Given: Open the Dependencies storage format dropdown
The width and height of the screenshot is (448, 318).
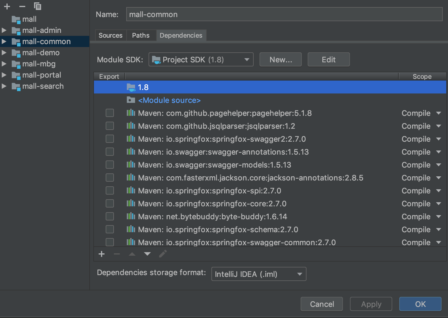Looking at the screenshot, I should [258, 274].
